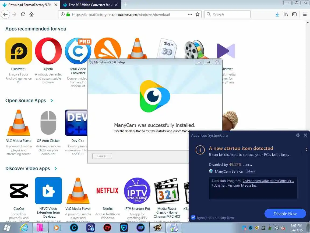Click Disable Now button
Image resolution: width=310 pixels, height=233 pixels.
coord(285,214)
